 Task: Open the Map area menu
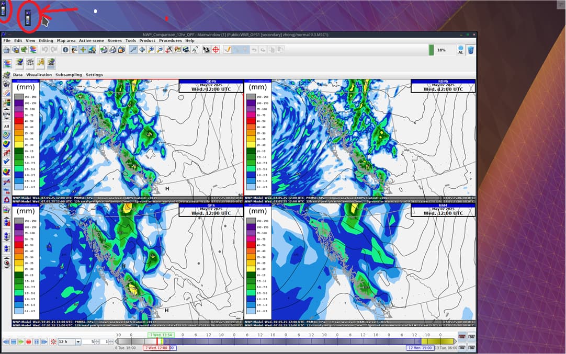coord(66,40)
